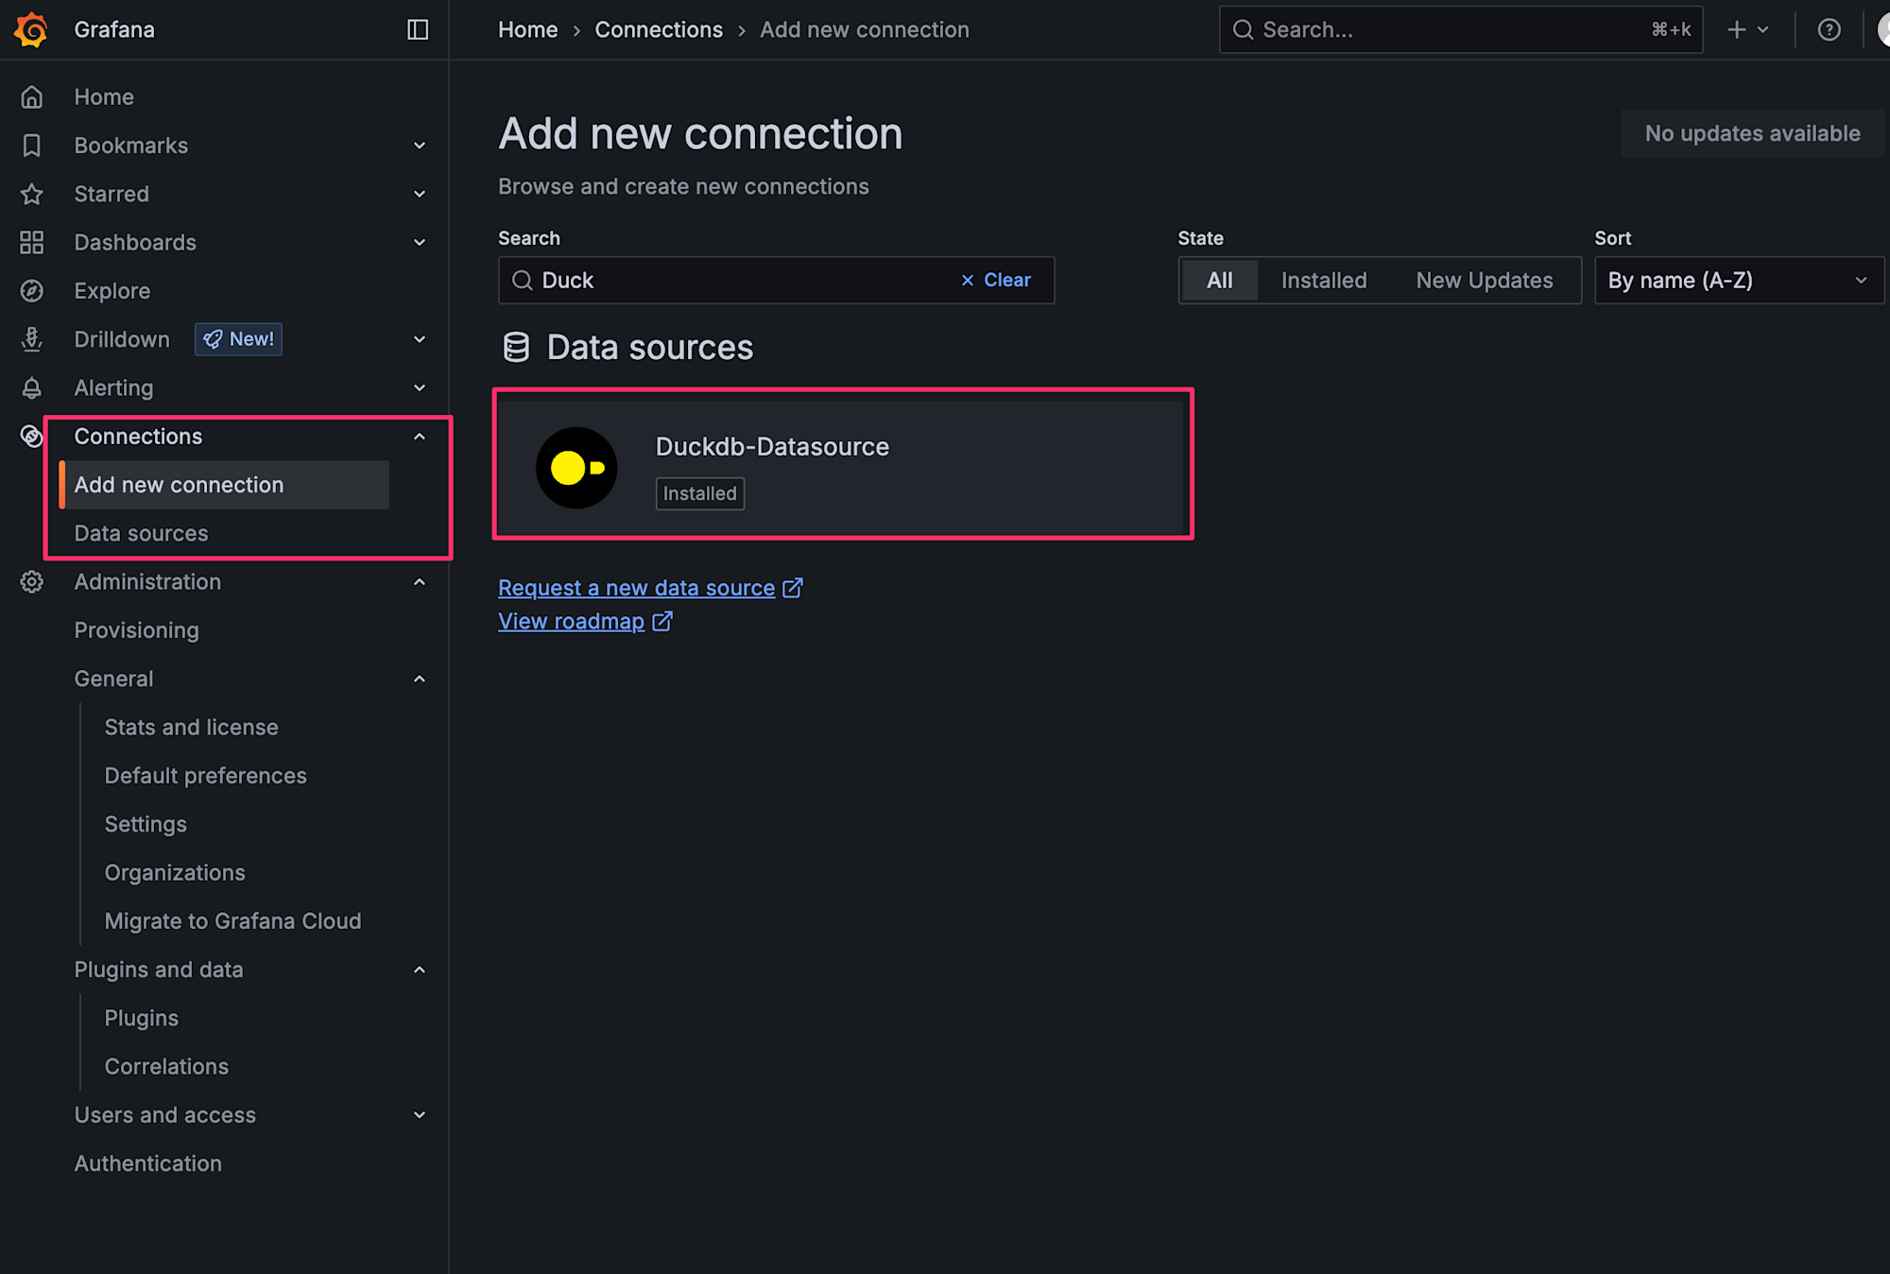This screenshot has height=1274, width=1890.
Task: Open Settings under General
Action: coord(146,824)
